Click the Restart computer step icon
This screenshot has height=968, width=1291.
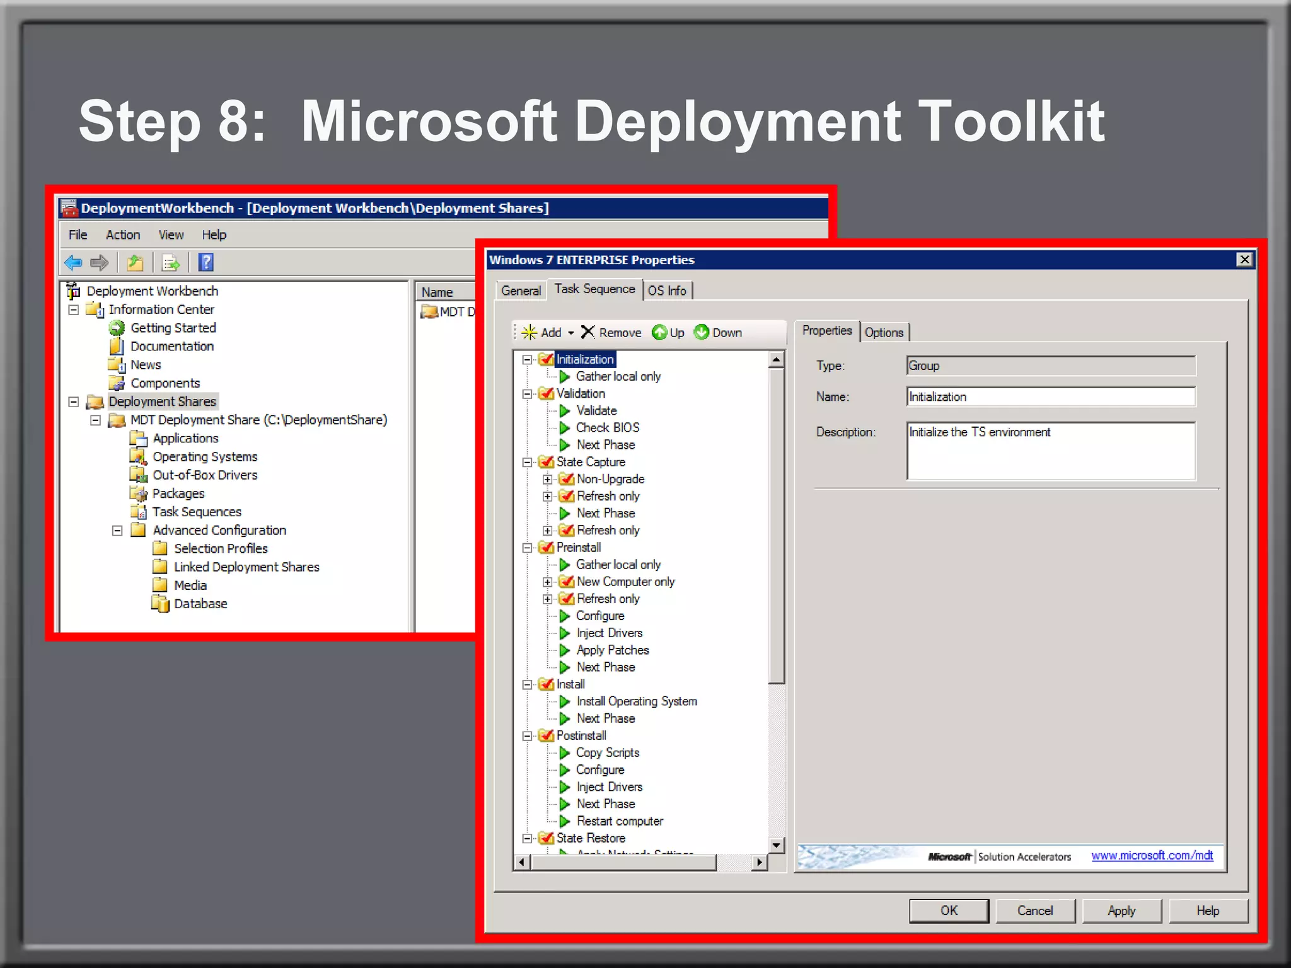[x=565, y=821]
